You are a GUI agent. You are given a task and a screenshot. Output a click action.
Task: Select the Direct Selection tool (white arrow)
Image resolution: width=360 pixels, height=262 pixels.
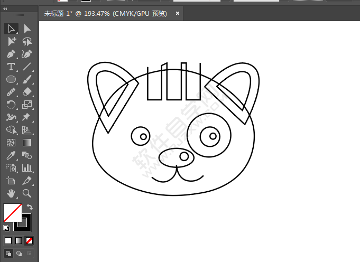click(27, 29)
